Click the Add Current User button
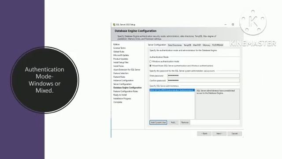The width and height of the screenshot is (282, 159). (158, 122)
